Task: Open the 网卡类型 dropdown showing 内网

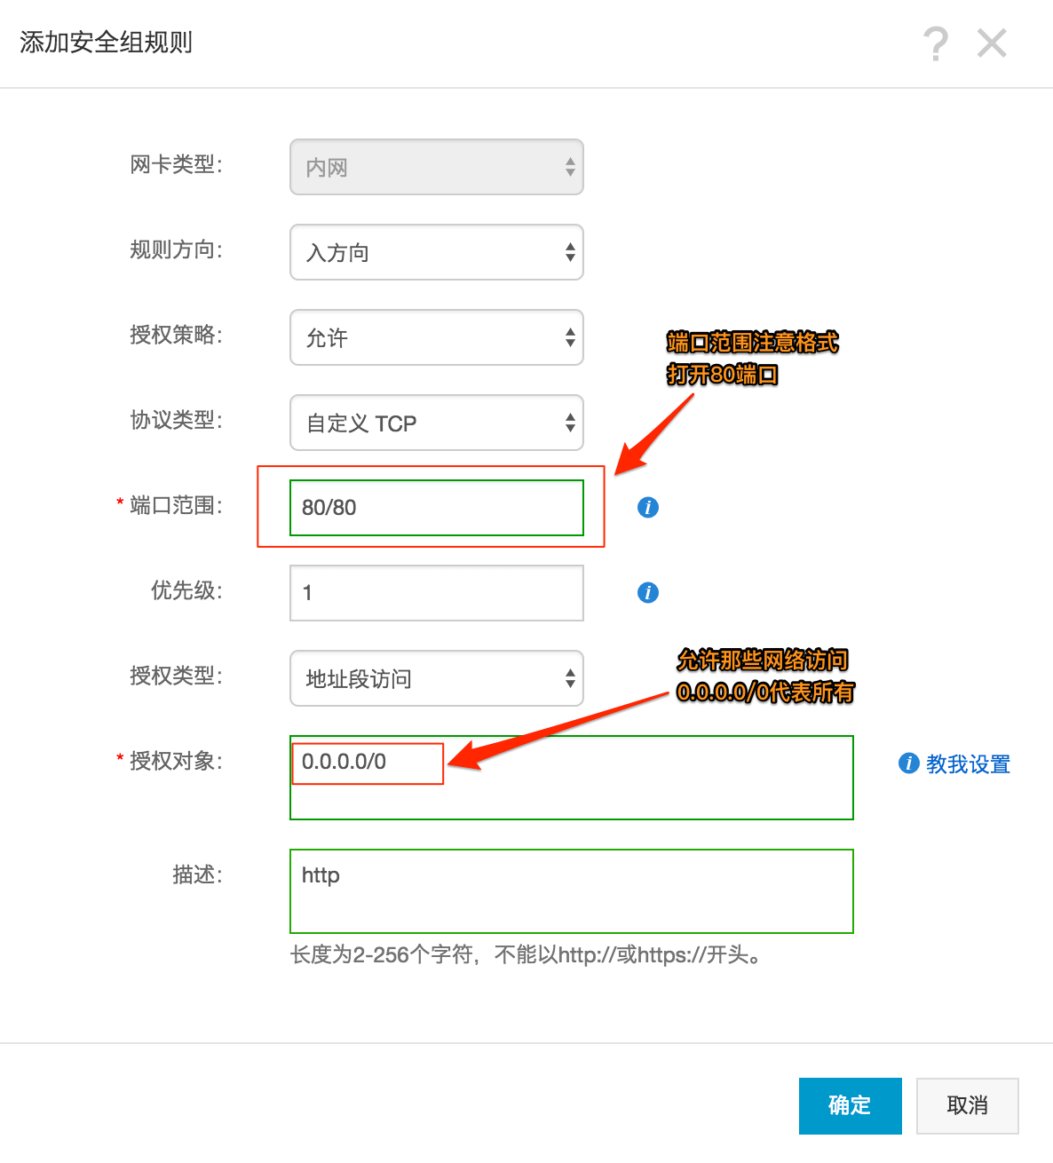Action: click(437, 167)
